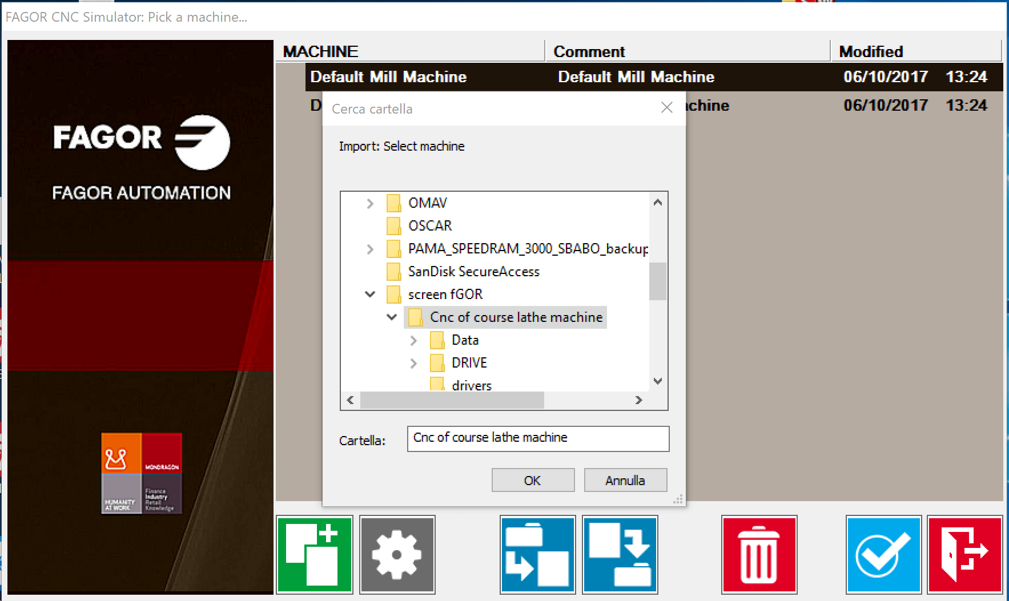Expand the PAMA_SPEEDRAM_3000_SBABO_backup folder
This screenshot has width=1009, height=601.
coord(370,249)
